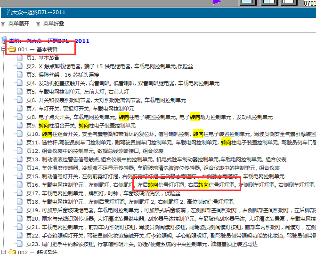
Task: Click 菜单展开 to expand all menus
Action: (19, 24)
